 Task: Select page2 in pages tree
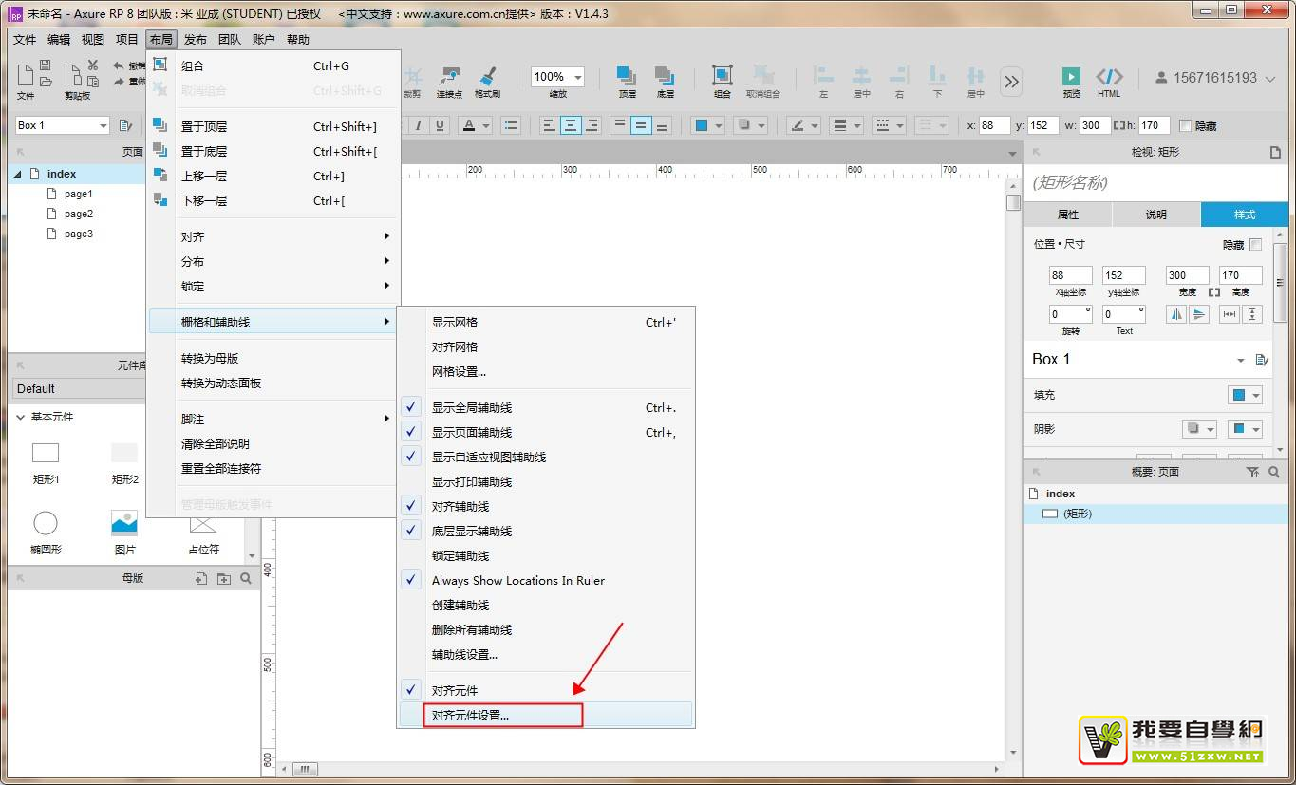[79, 214]
